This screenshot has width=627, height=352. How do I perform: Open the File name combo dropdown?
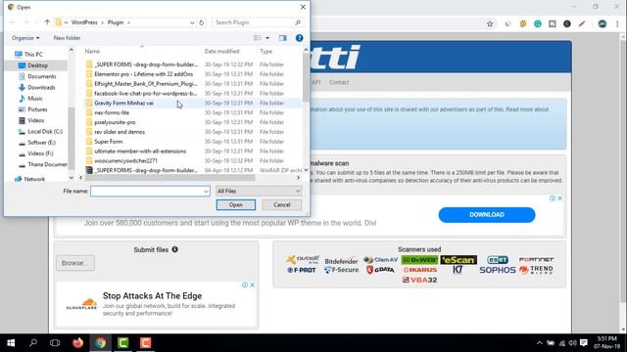206,192
